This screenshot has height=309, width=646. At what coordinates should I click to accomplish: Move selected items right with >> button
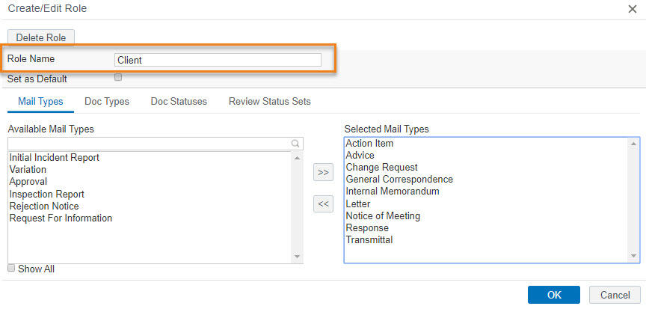click(323, 173)
